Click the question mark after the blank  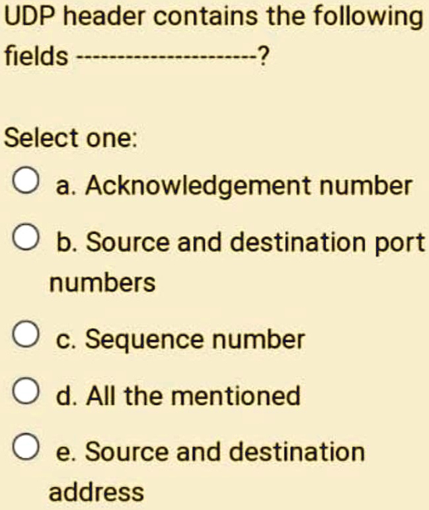click(x=263, y=56)
